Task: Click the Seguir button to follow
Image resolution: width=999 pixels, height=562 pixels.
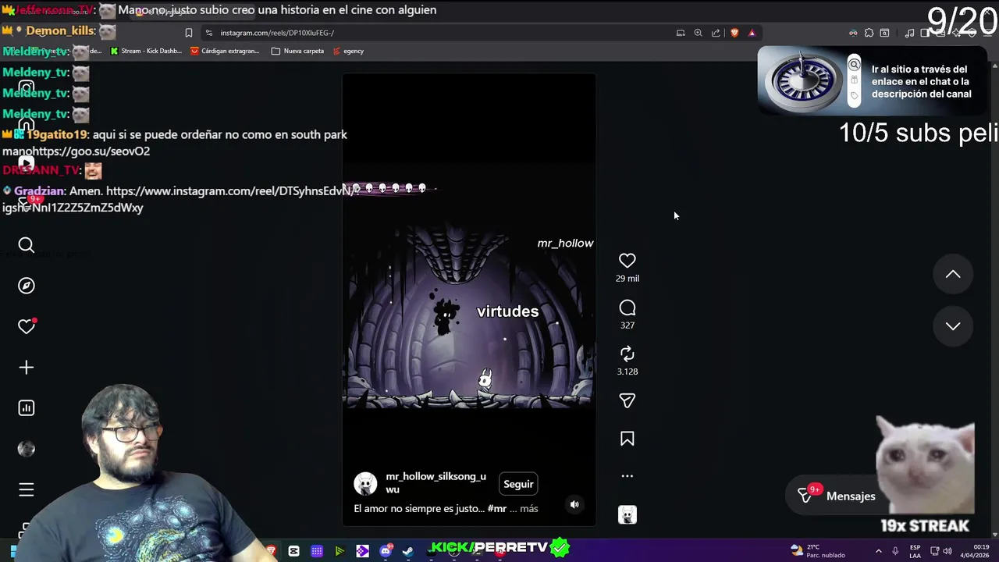Action: (518, 484)
